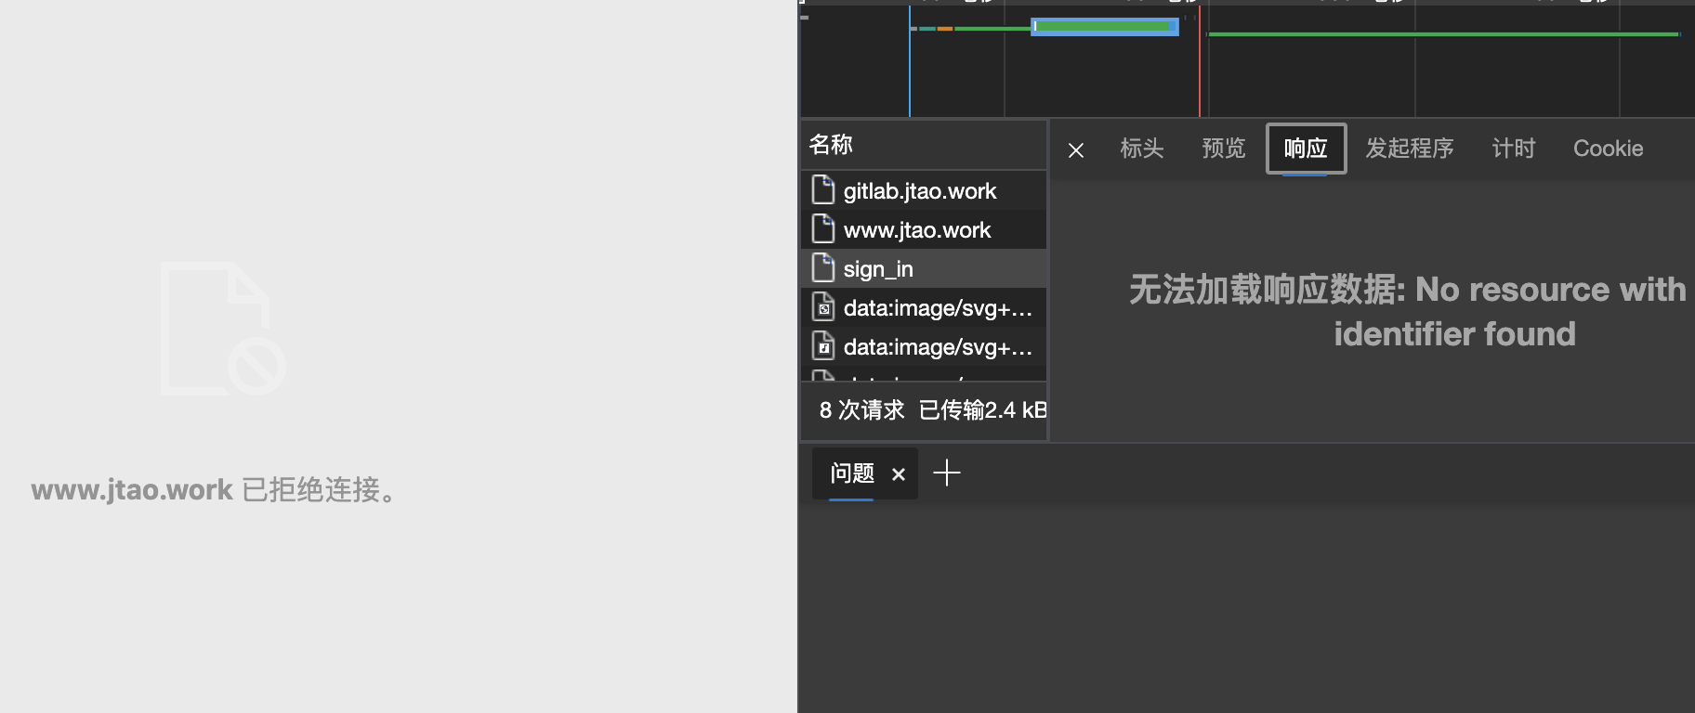Select the 响应 tab
Screen dimensions: 1695x713
coord(1305,149)
